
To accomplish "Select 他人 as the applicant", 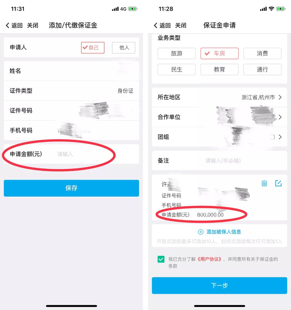I will [x=124, y=48].
